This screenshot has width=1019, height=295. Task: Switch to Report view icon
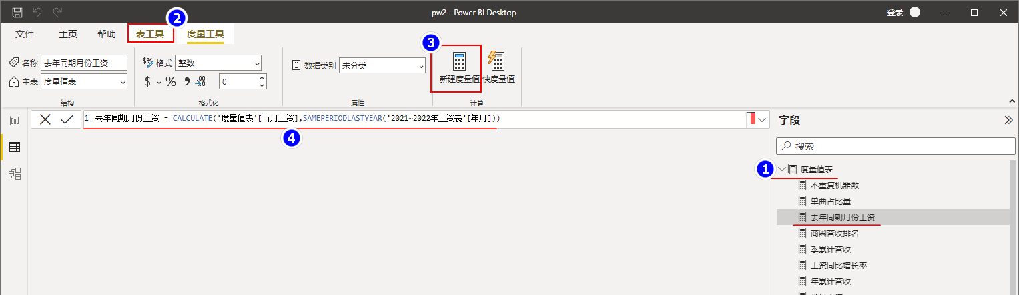14,121
